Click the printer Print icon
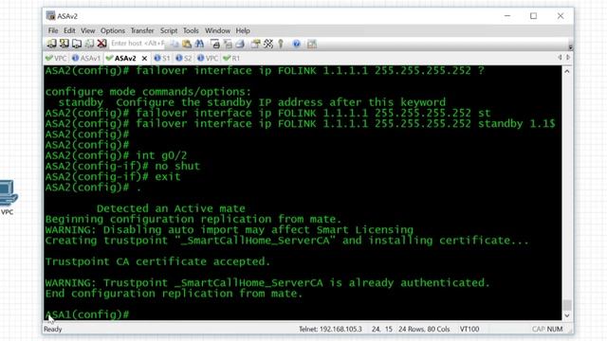Screen dimensions: 607x341 tap(240, 45)
